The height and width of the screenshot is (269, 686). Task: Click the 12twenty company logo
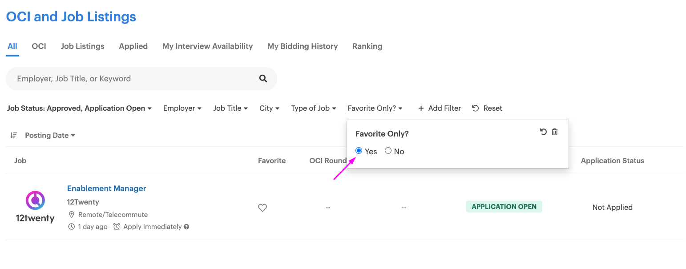35,207
